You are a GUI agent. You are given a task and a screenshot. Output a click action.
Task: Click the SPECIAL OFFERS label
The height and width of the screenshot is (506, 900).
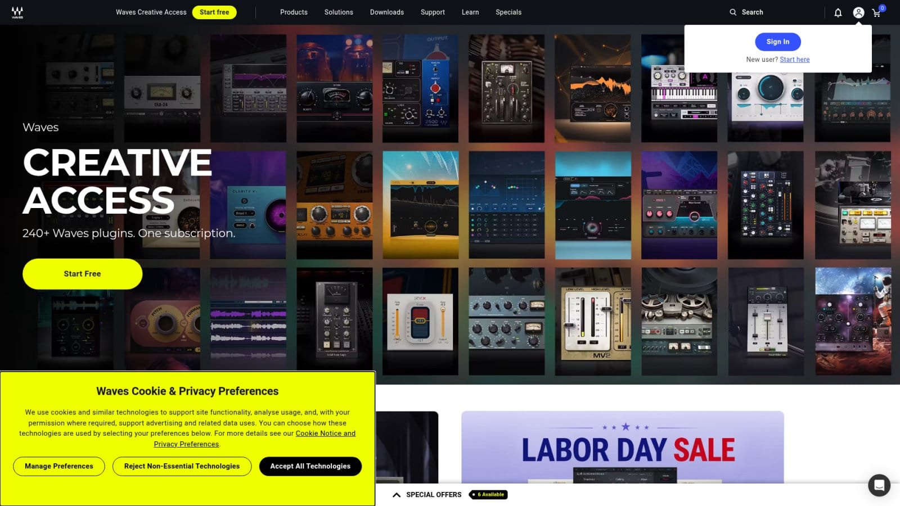[434, 495]
